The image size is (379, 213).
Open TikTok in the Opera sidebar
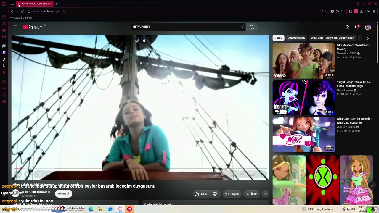(4, 59)
